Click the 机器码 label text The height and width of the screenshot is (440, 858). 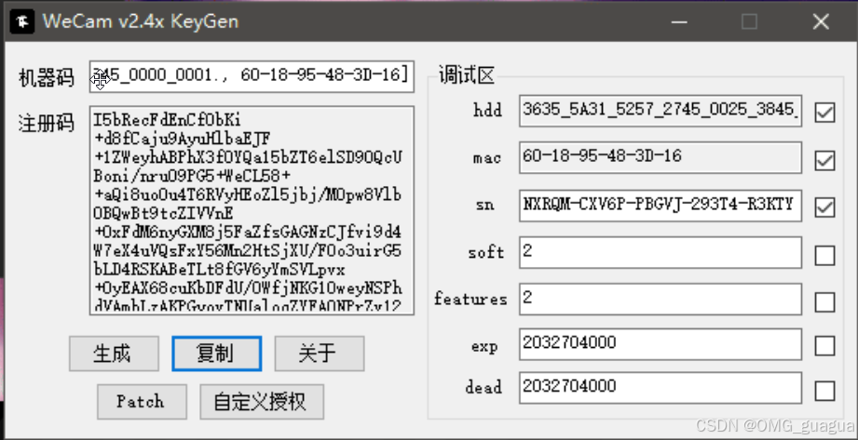(x=46, y=77)
